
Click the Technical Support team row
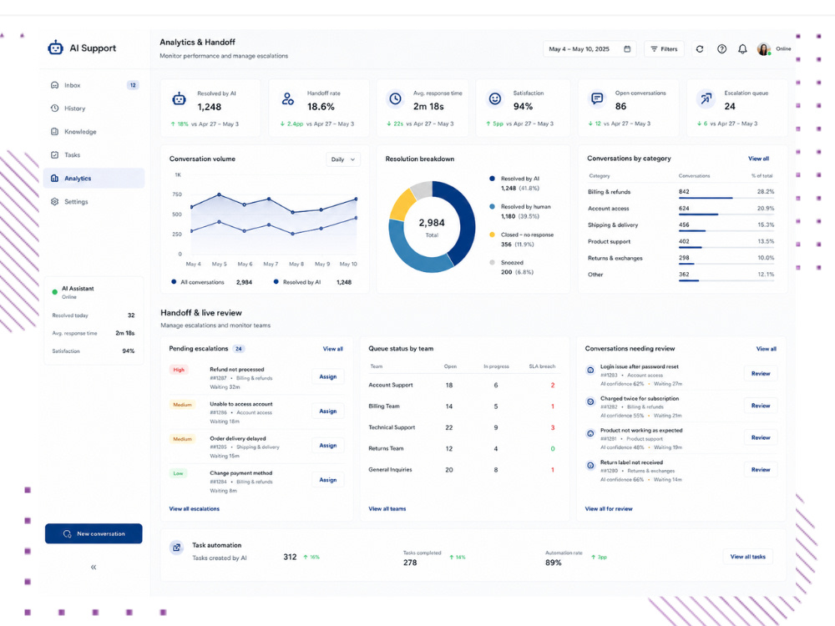coord(463,427)
